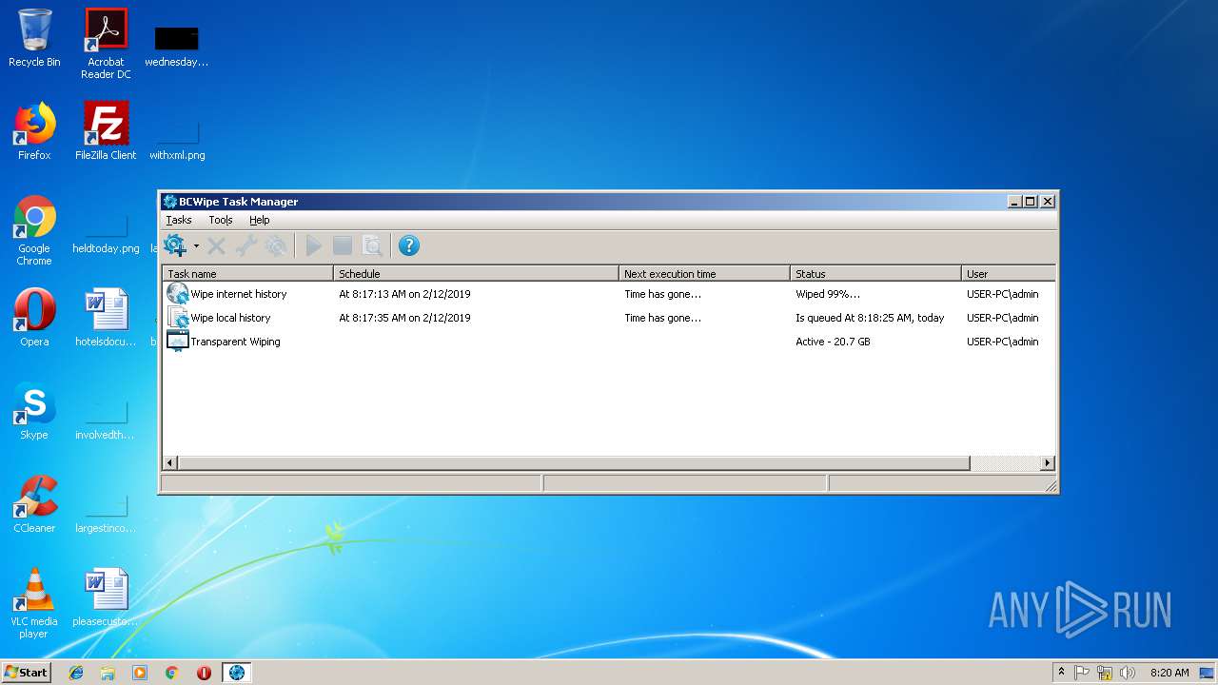Show hidden system tray icons arrow
This screenshot has height=685, width=1218.
point(1061,672)
